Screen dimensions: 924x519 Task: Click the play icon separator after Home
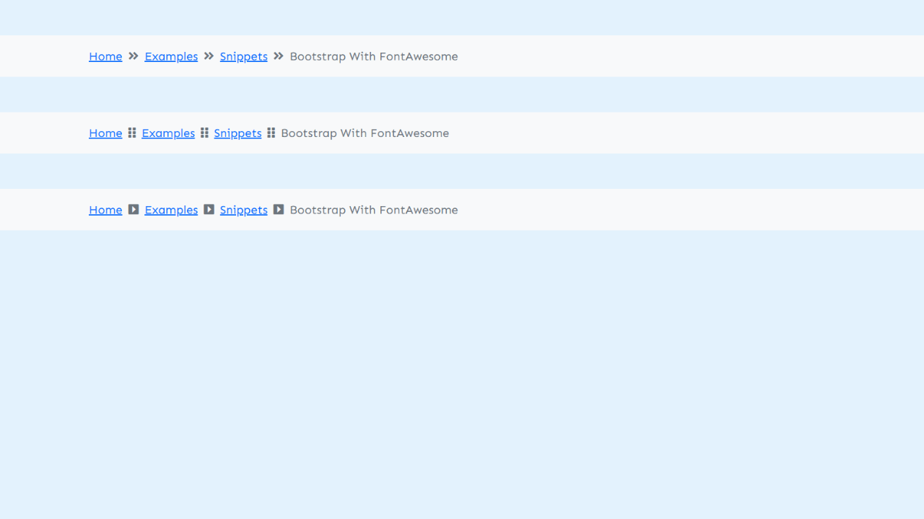133,209
